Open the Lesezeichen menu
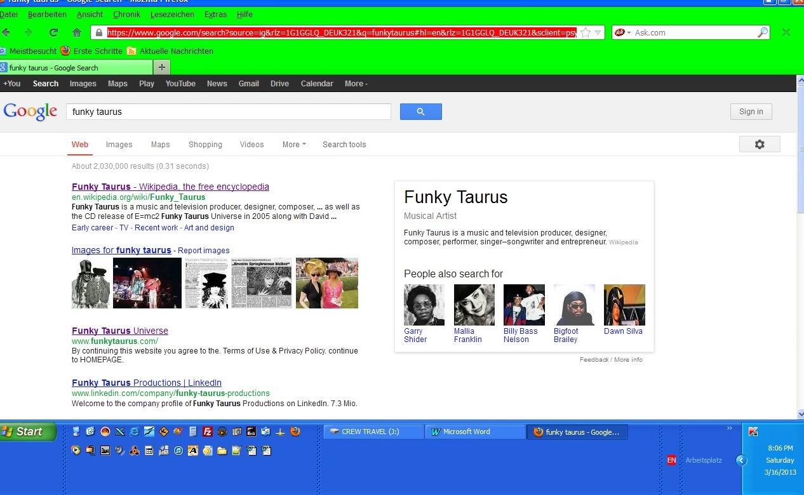The height and width of the screenshot is (495, 804). pyautogui.click(x=173, y=14)
